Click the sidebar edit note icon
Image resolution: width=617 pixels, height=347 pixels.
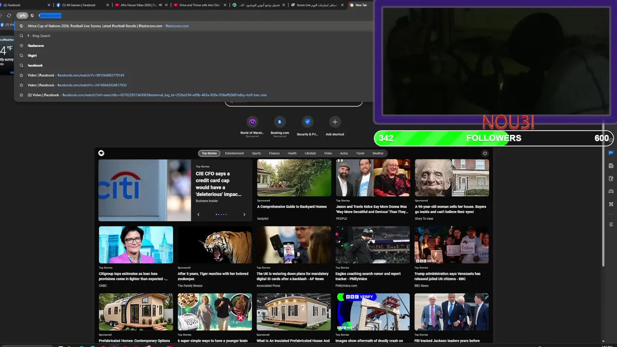pos(611,178)
